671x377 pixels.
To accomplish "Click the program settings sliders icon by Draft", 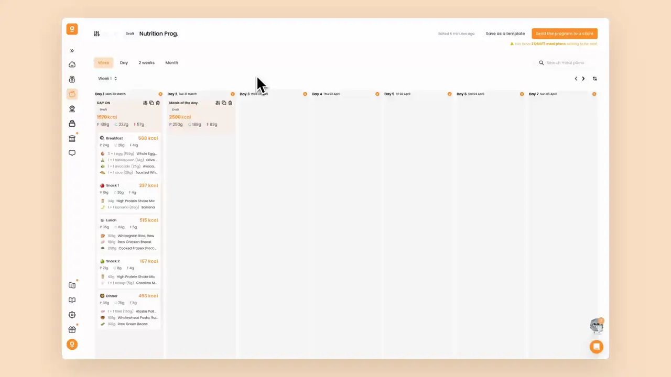I will click(x=96, y=34).
